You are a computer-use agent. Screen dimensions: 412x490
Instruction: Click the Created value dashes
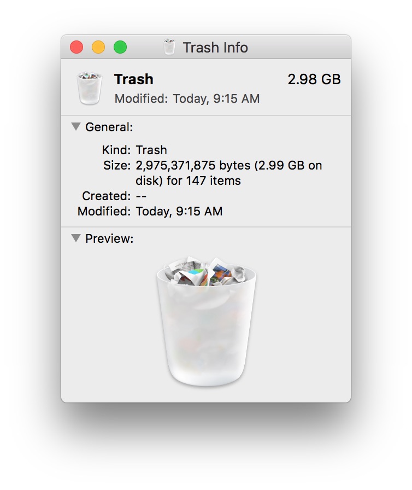tap(141, 196)
